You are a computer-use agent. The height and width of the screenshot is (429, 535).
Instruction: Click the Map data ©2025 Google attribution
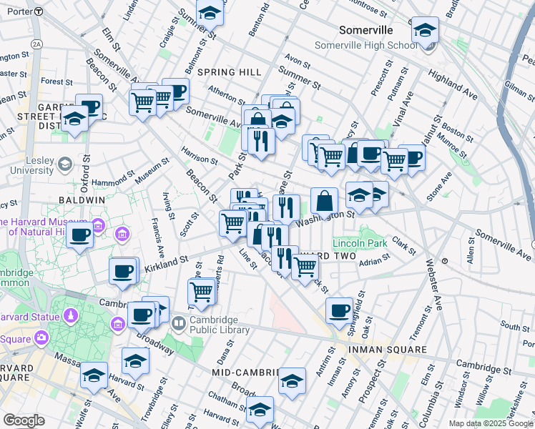pyautogui.click(x=490, y=423)
